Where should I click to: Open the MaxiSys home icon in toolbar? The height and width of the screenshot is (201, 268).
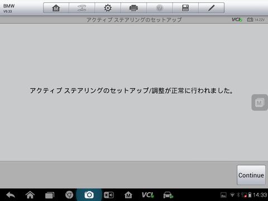coord(56,8)
